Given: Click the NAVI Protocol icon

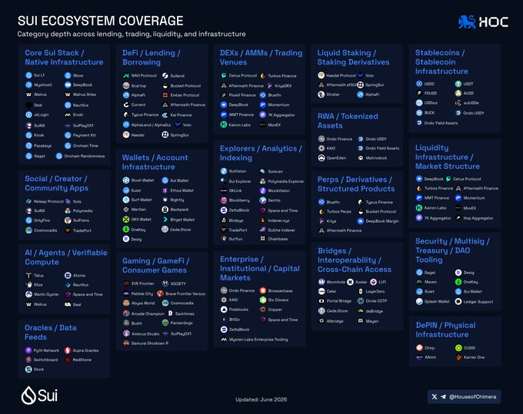Looking at the screenshot, I should click(126, 75).
